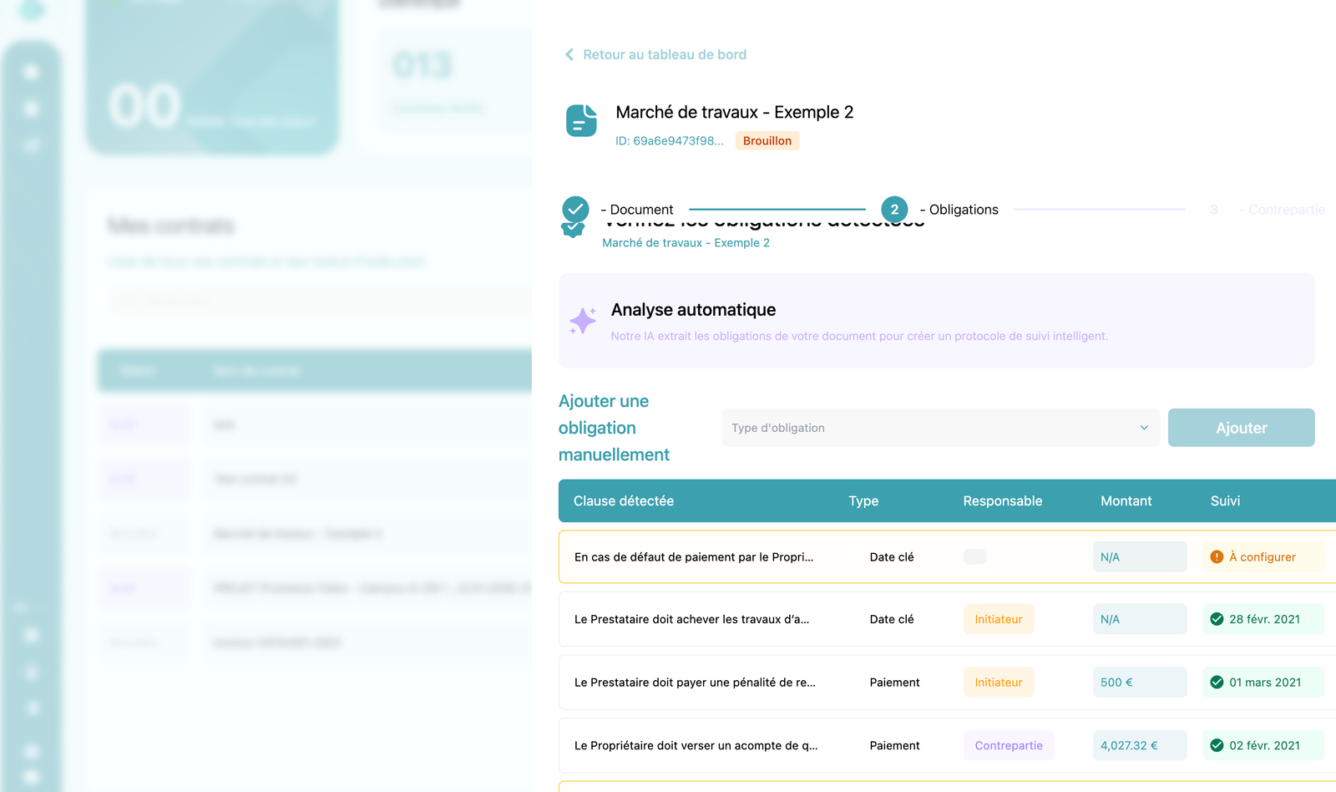The image size is (1336, 792).
Task: Click the topmost icon in the left sidebar
Action: coord(32,72)
